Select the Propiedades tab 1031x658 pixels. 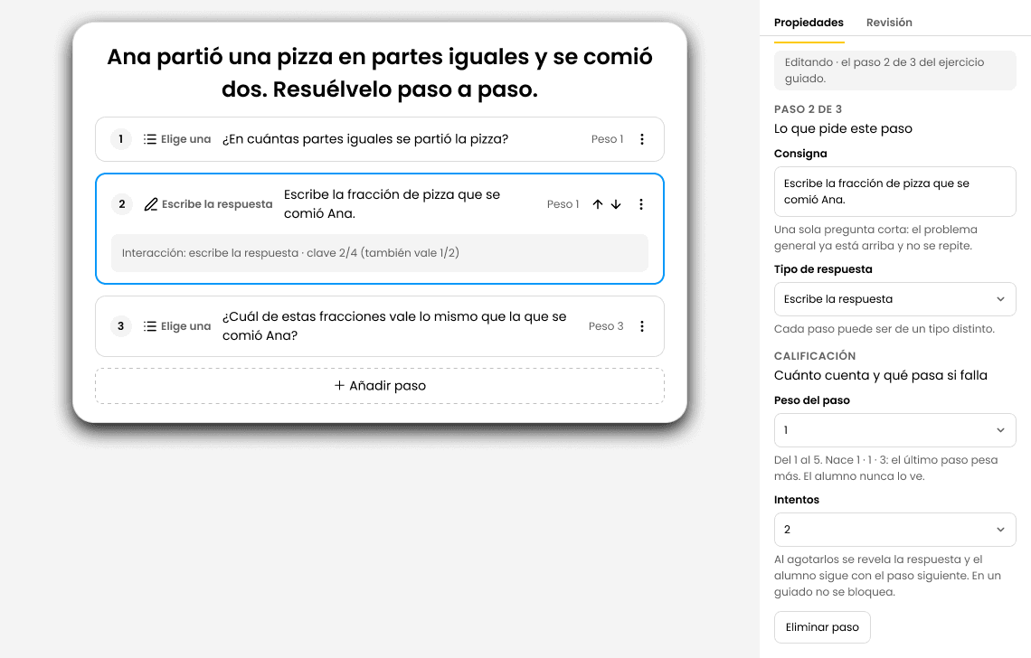(809, 23)
